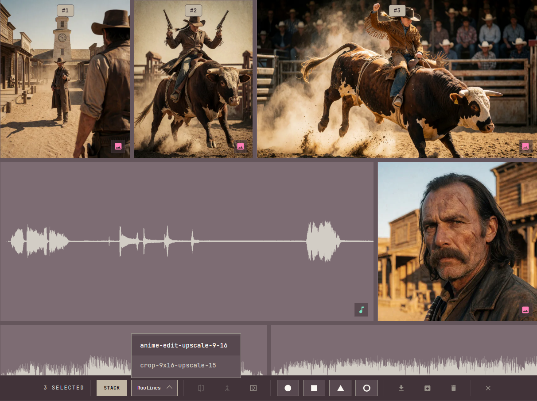537x401 pixels.
Task: Click image type icon on rodeo arena photo
Action: (525, 146)
